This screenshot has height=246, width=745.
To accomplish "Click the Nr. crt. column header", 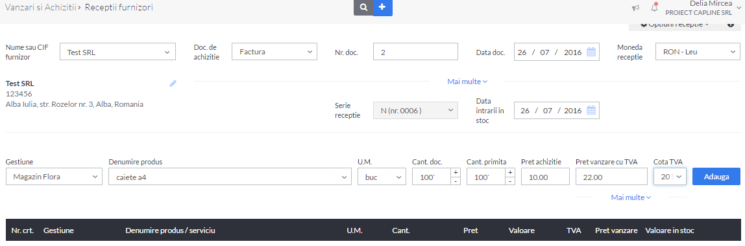I will [22, 230].
